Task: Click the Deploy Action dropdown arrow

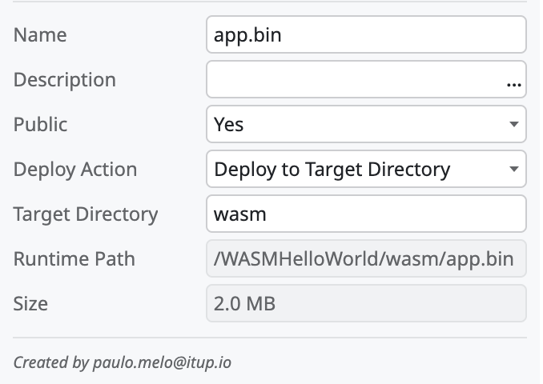Action: (x=513, y=170)
